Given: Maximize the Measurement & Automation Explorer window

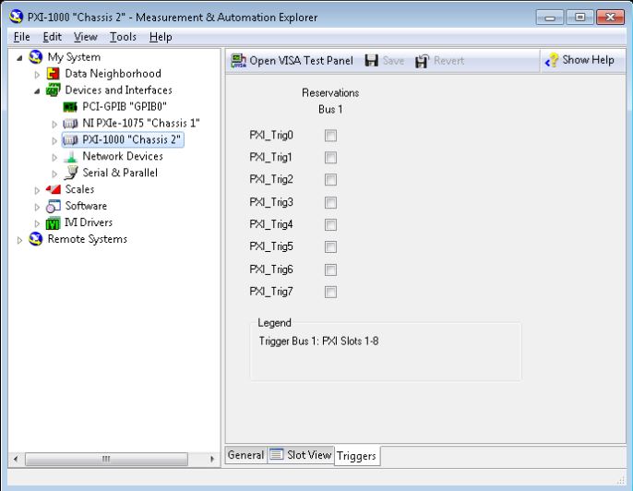Looking at the screenshot, I should click(579, 18).
